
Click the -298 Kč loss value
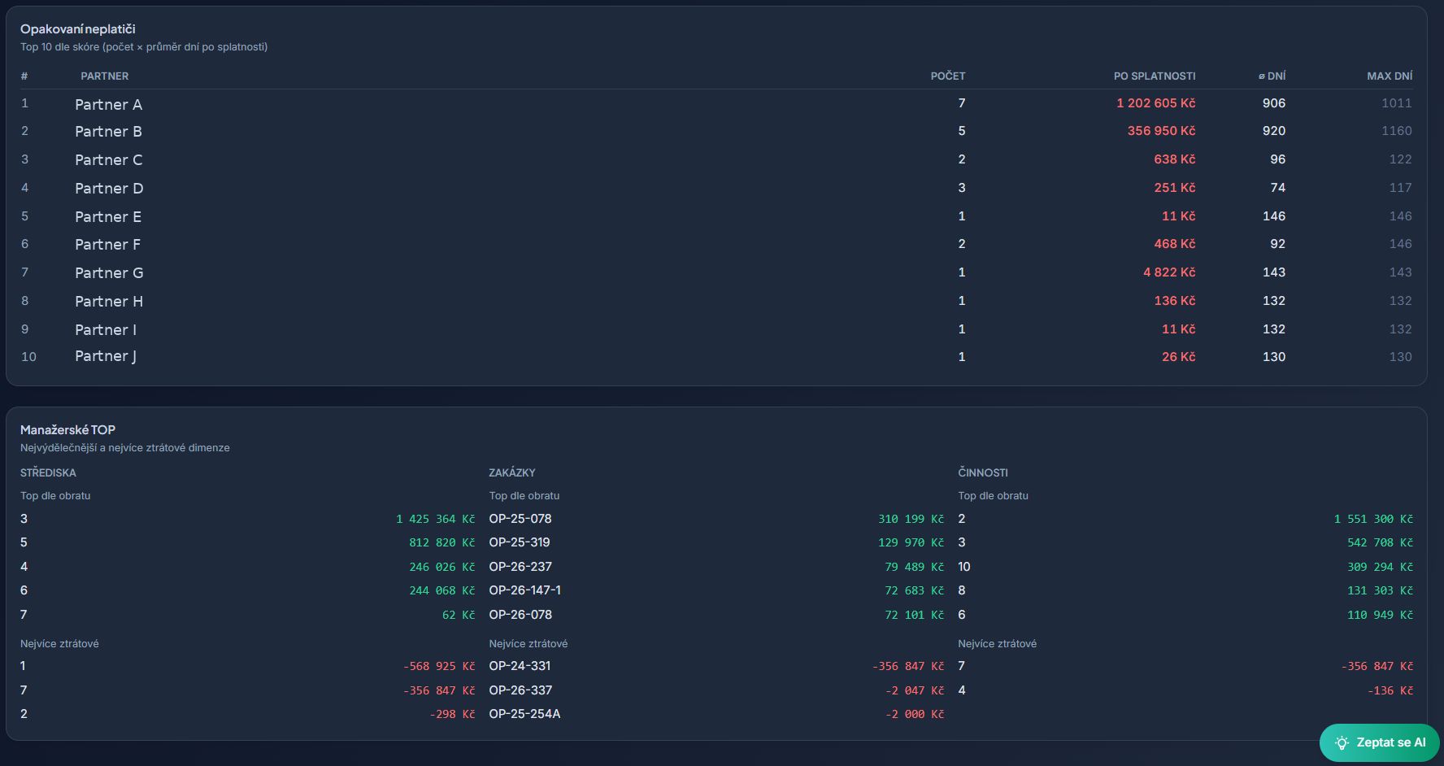click(x=453, y=714)
